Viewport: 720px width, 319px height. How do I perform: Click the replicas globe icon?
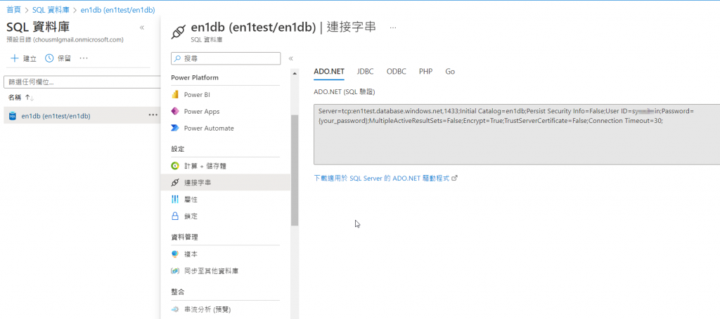[x=175, y=254]
